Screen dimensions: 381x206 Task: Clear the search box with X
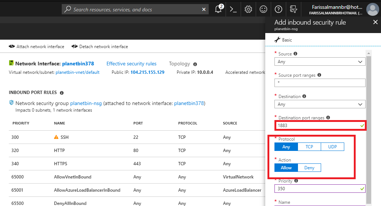pos(204,9)
